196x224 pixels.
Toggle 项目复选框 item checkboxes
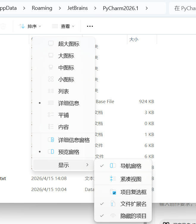tap(123, 192)
